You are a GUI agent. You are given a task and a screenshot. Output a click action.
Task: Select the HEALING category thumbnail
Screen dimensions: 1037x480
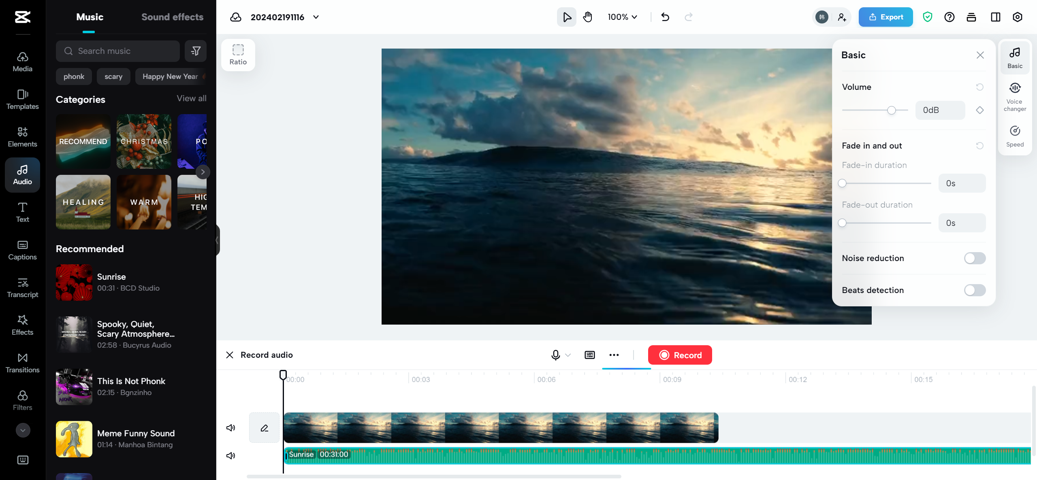click(83, 202)
